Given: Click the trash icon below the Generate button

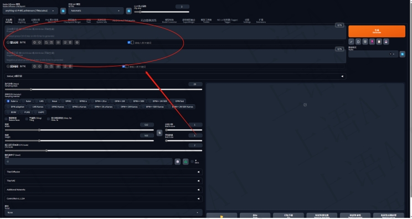Looking at the screenshot, I should (365, 42).
